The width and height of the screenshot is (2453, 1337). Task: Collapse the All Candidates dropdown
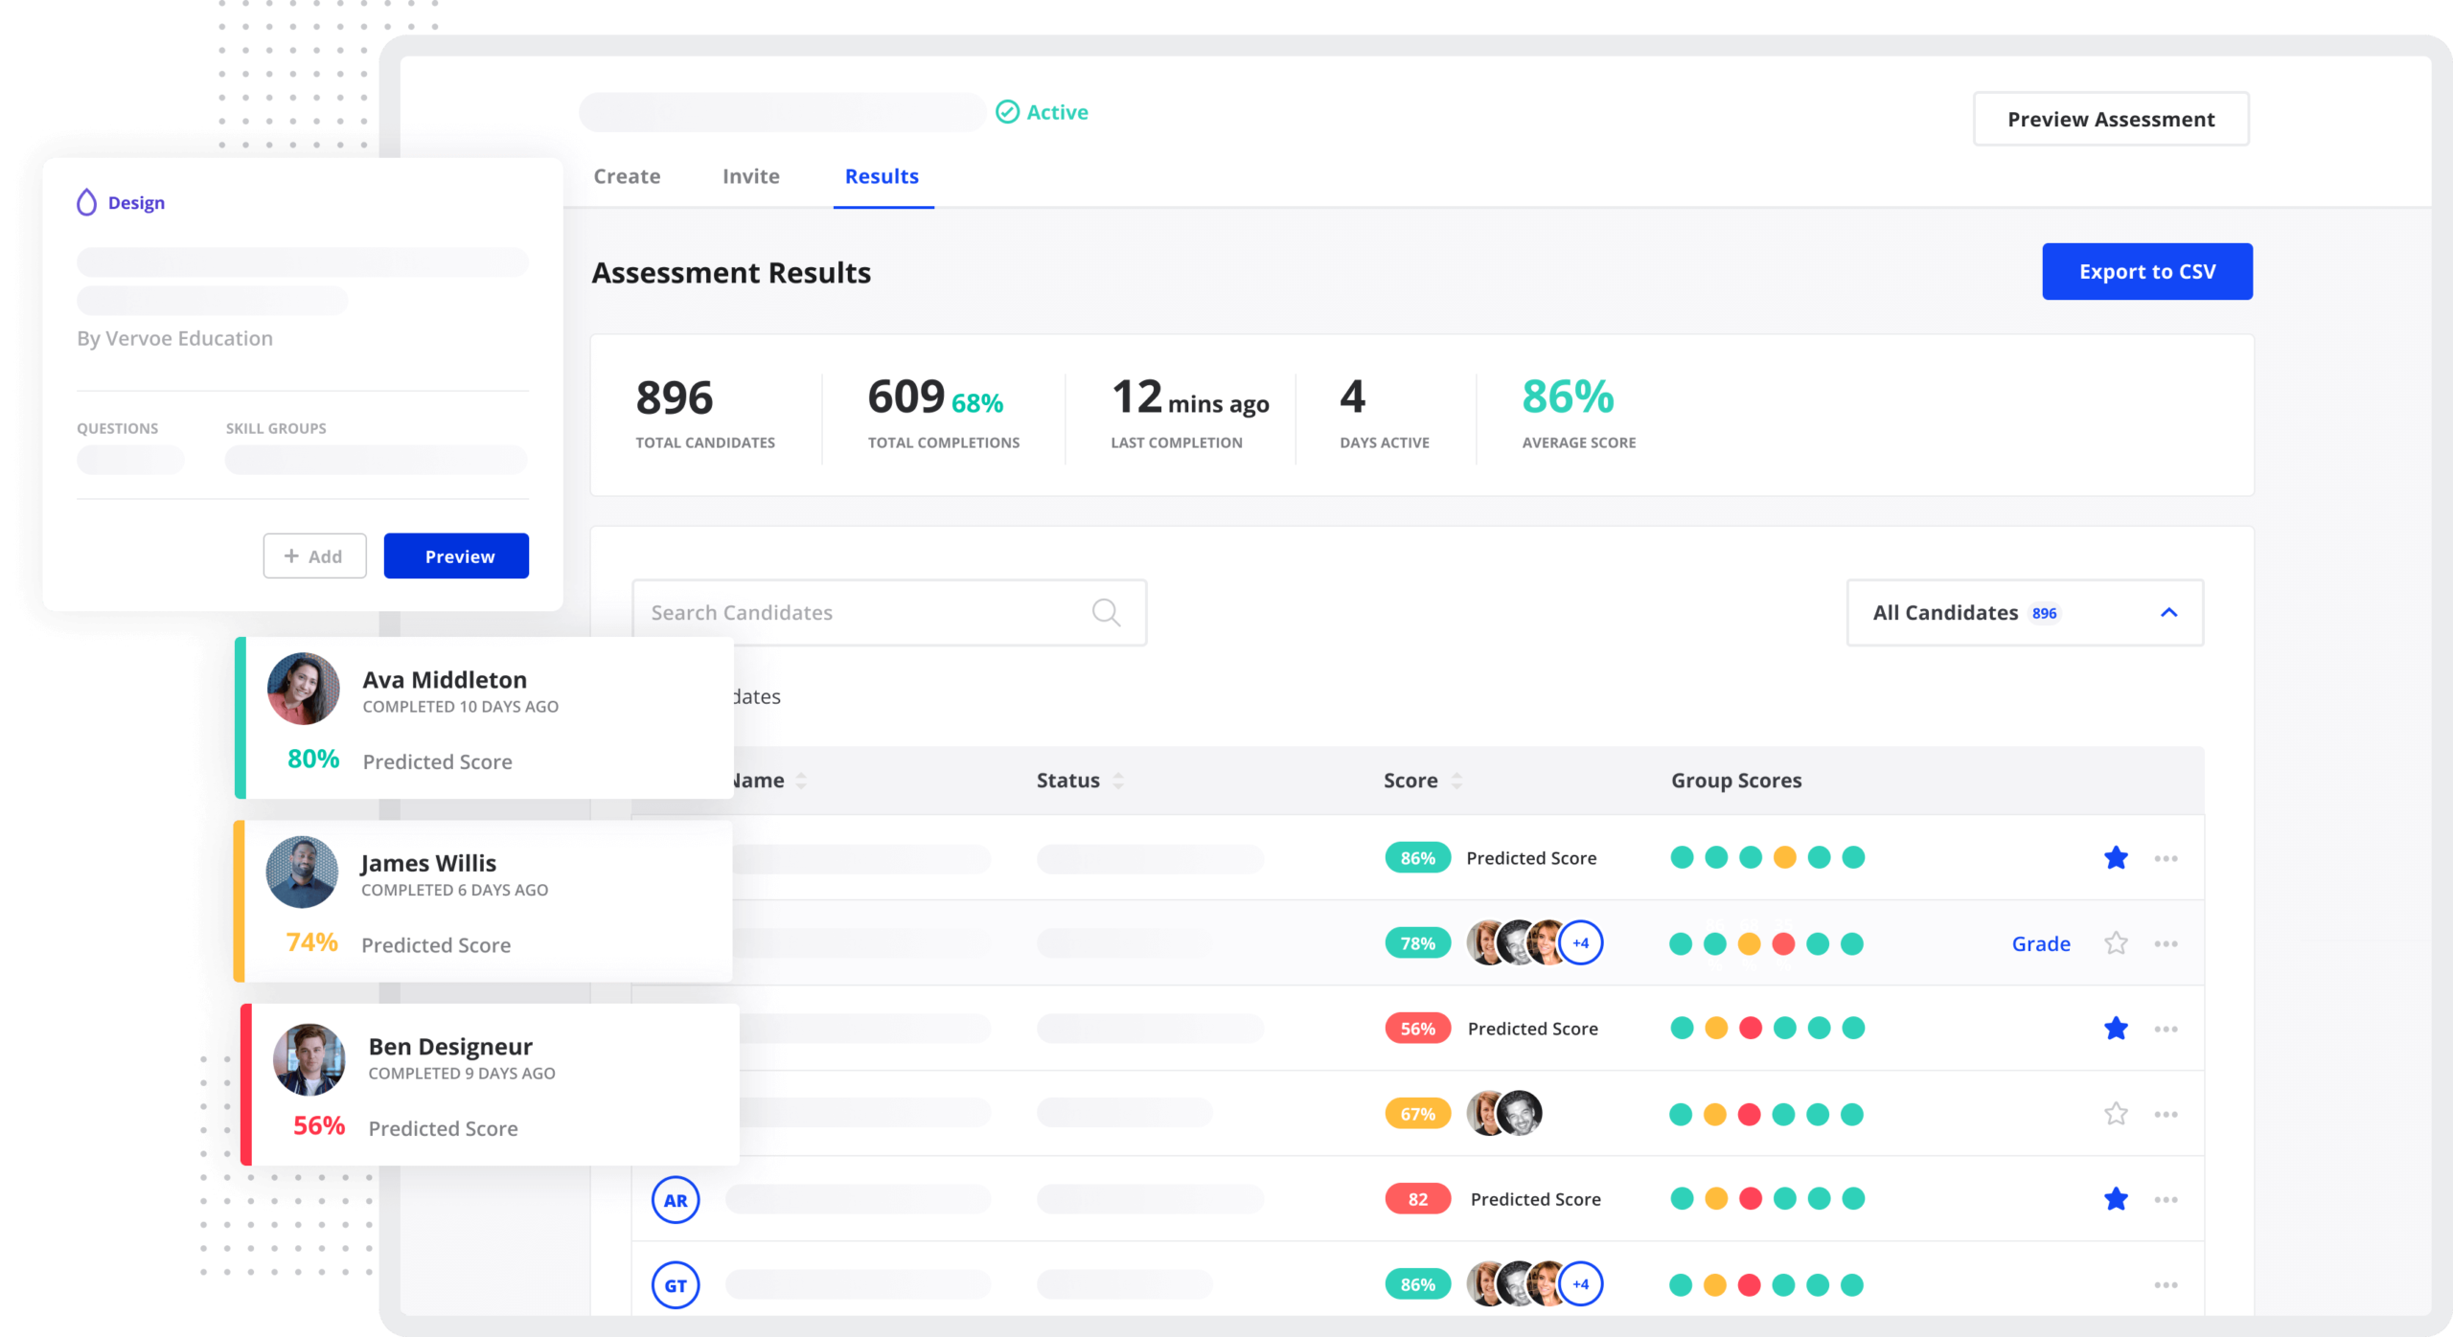pos(2168,613)
